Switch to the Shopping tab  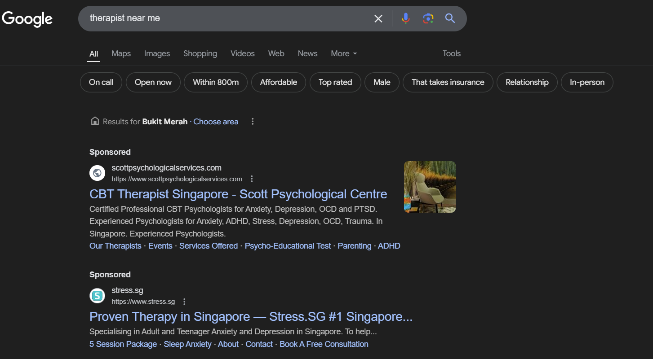coord(200,53)
